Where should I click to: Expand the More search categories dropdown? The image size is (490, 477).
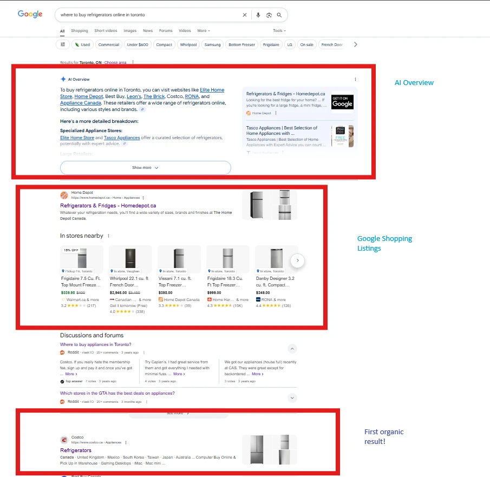204,31
